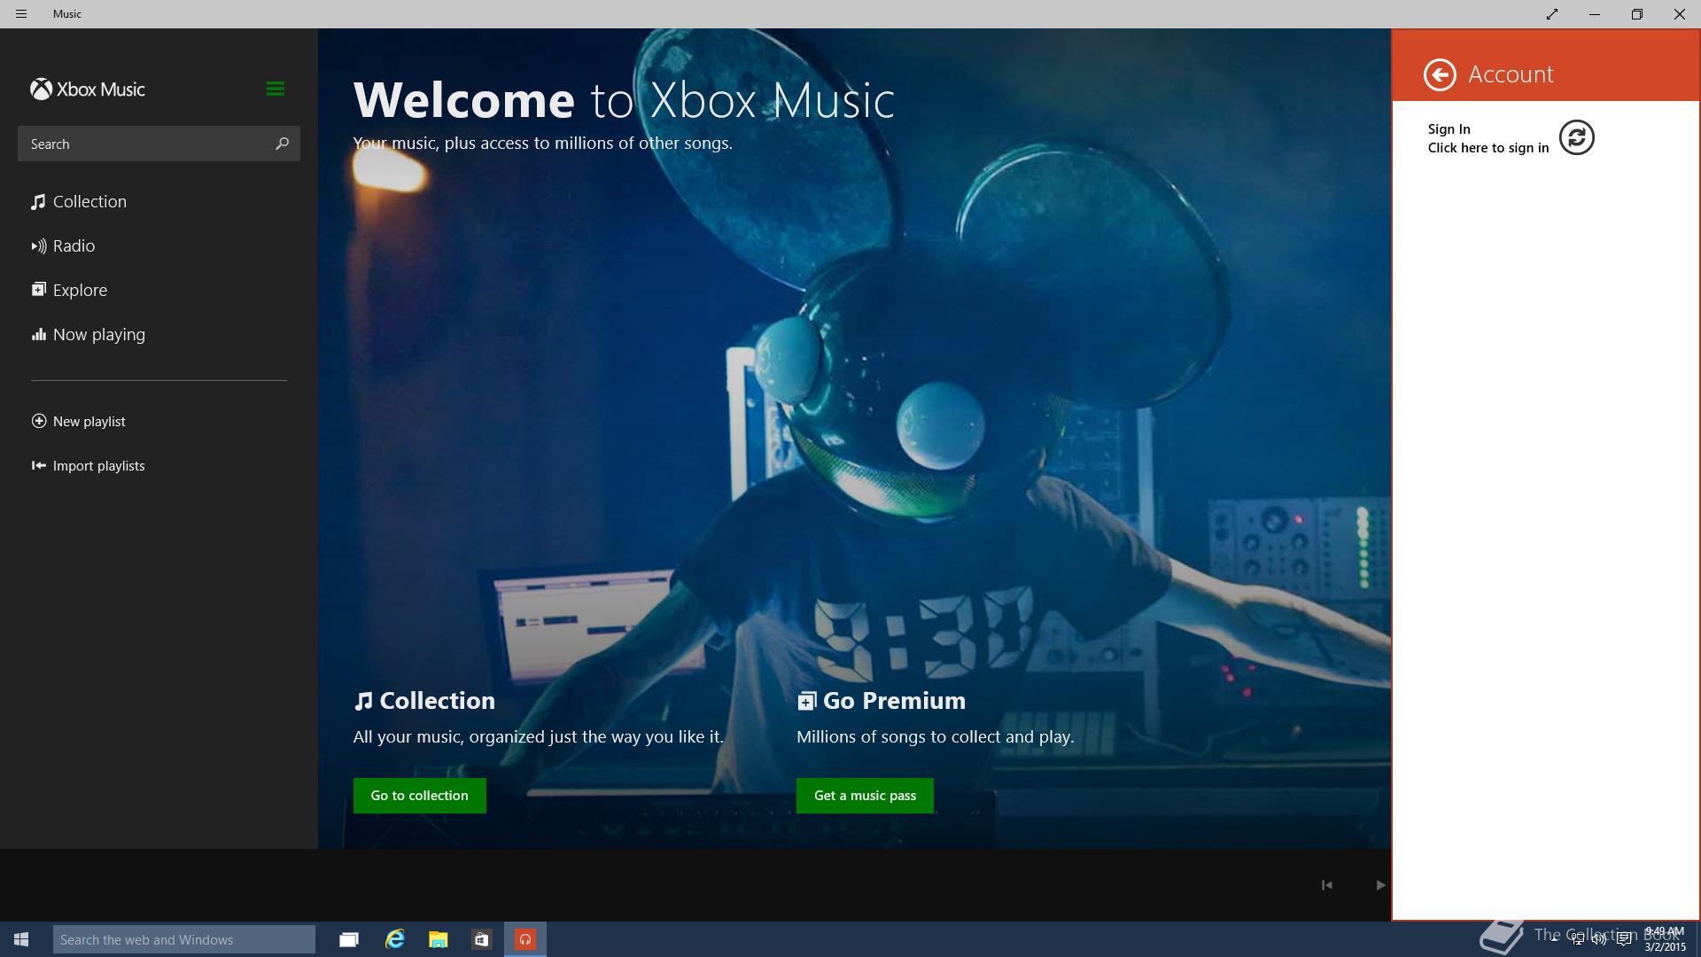This screenshot has width=1701, height=957.
Task: Toggle full screen with the arrows icon
Action: (x=1551, y=14)
